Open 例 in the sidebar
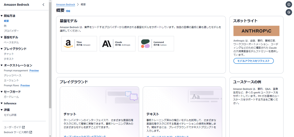This screenshot has width=294, height=137. pyautogui.click(x=5, y=26)
